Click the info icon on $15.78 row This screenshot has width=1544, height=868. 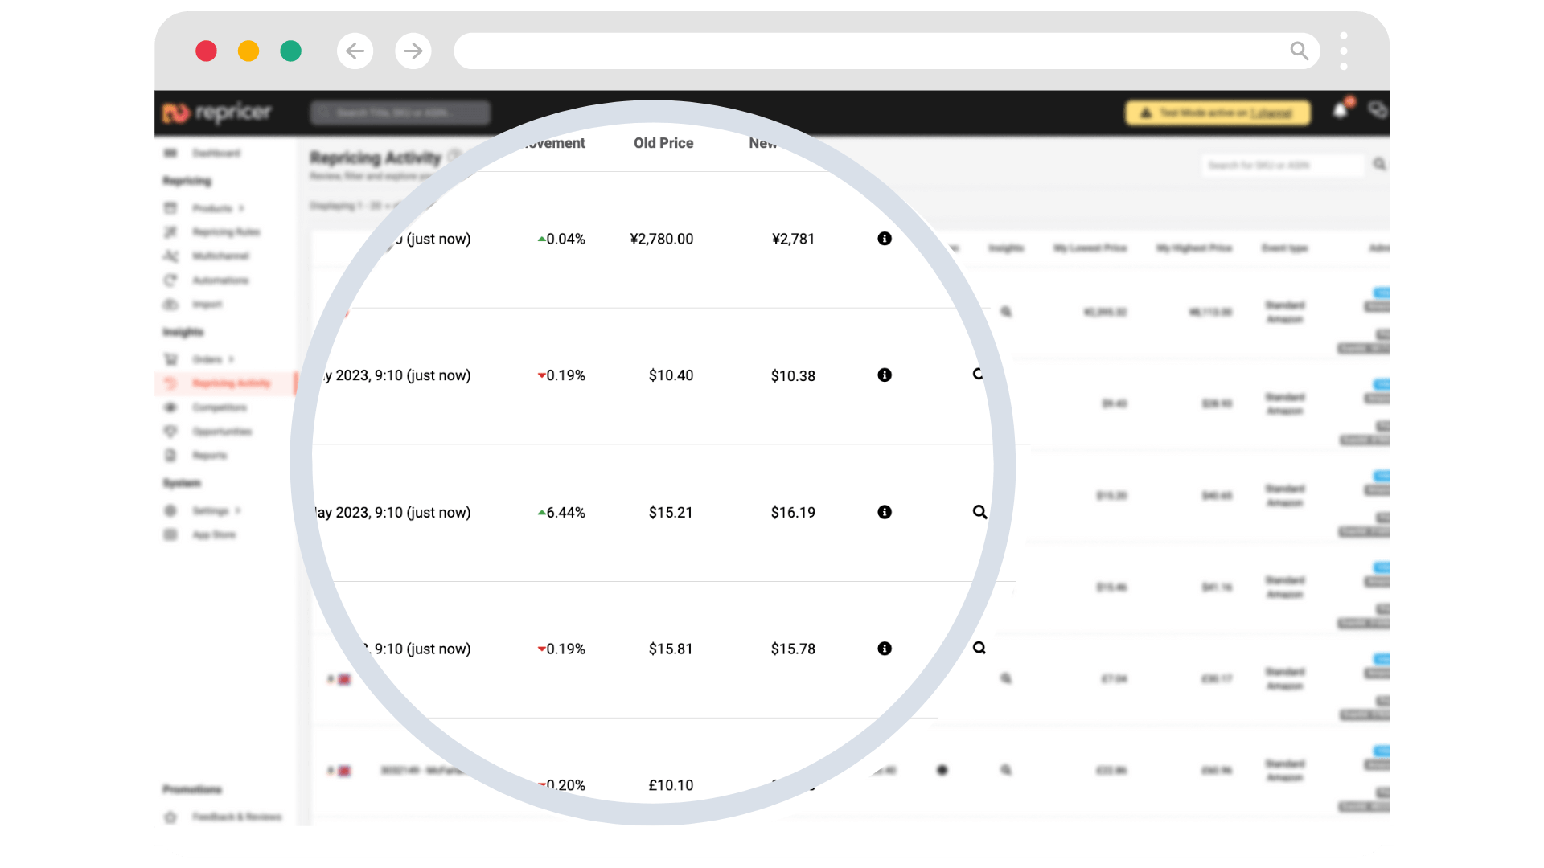885,649
